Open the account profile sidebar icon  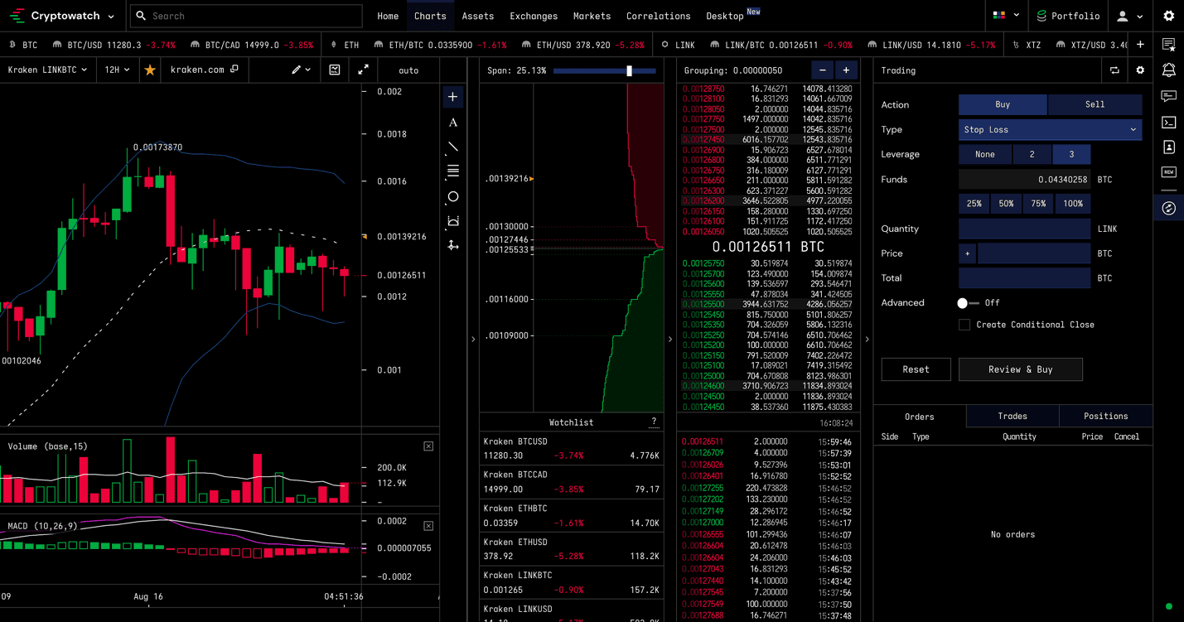click(x=1169, y=147)
